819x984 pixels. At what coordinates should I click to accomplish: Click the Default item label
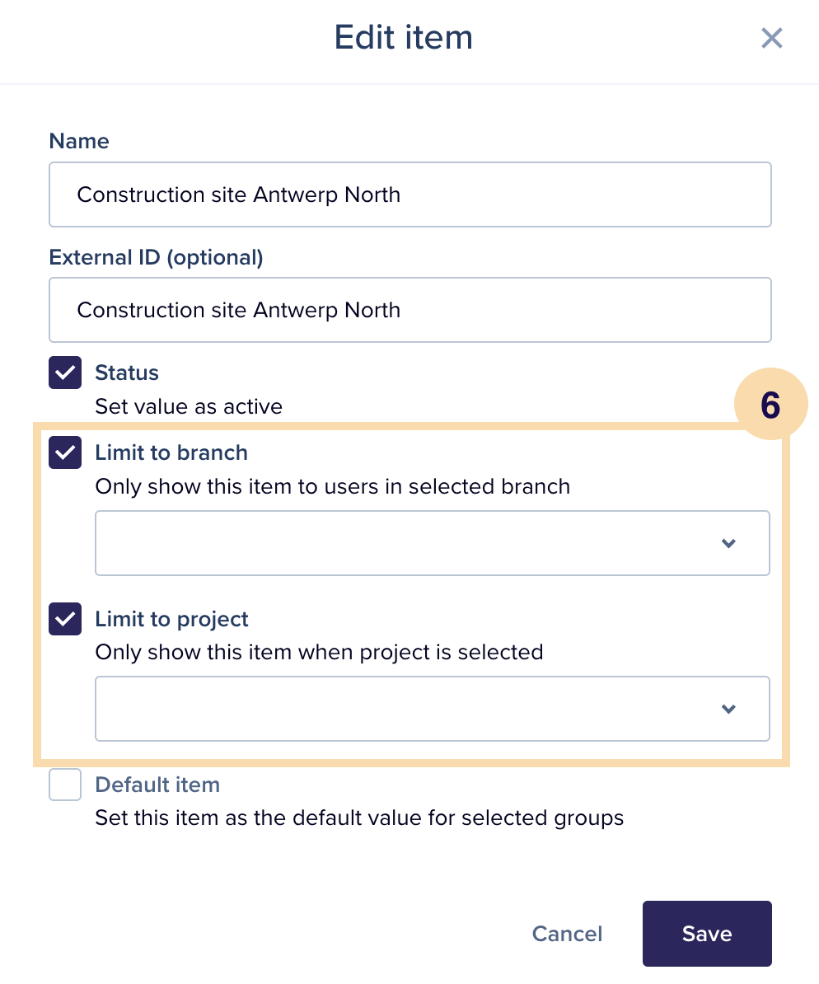(157, 785)
